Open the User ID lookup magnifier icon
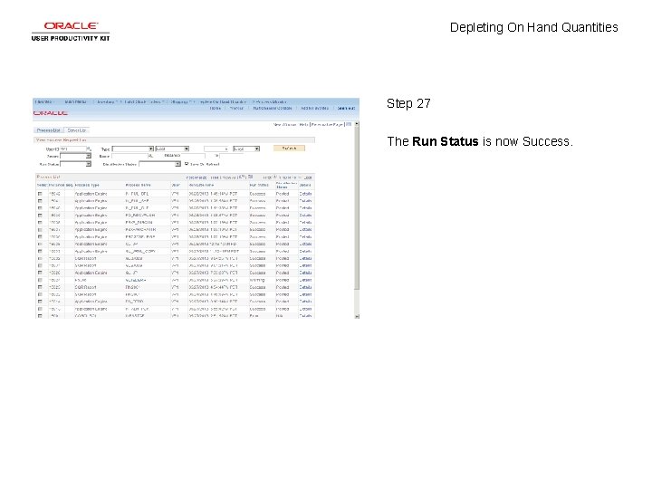 click(x=89, y=149)
